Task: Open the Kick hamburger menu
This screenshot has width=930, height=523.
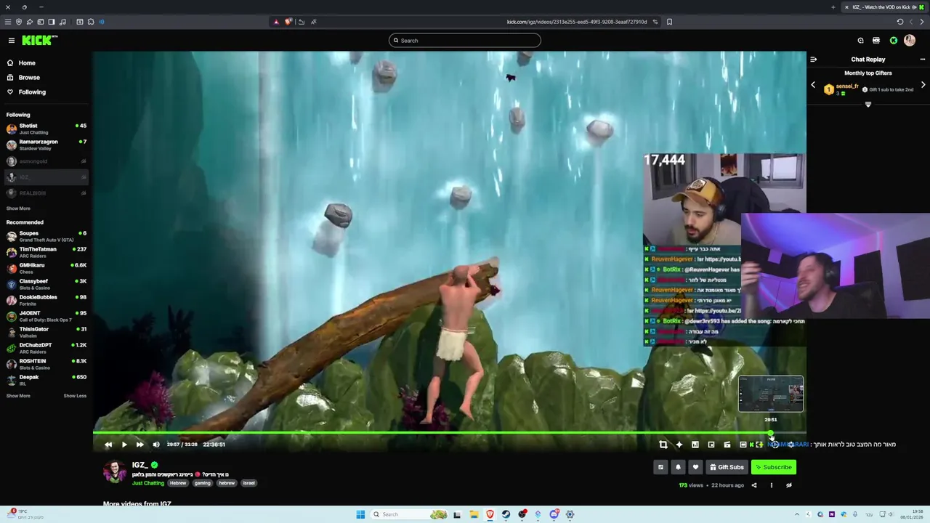Action: click(11, 41)
